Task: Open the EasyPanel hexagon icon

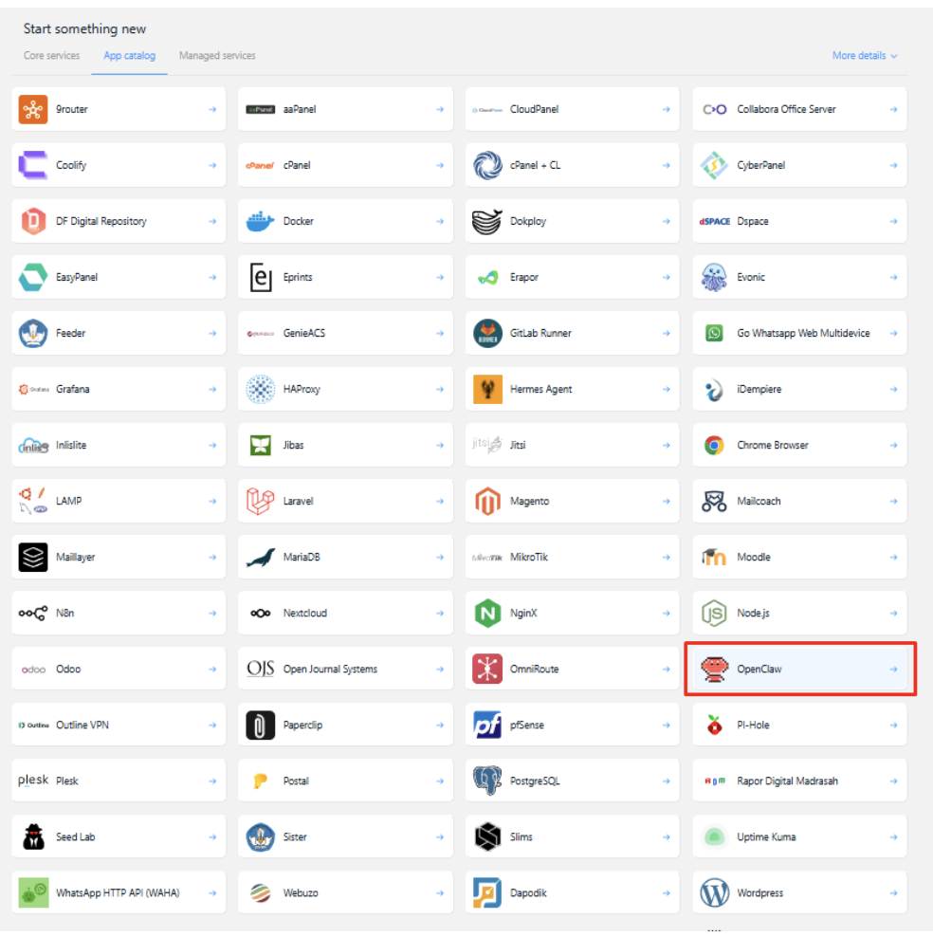Action: (x=33, y=277)
